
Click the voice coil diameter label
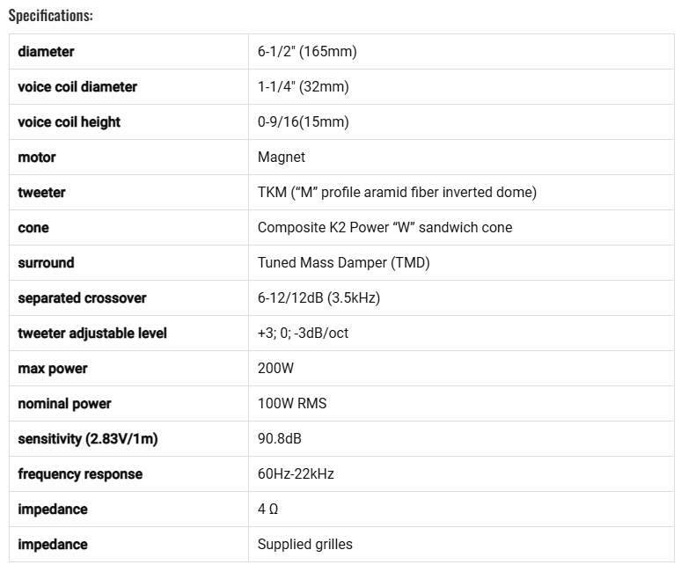click(77, 87)
